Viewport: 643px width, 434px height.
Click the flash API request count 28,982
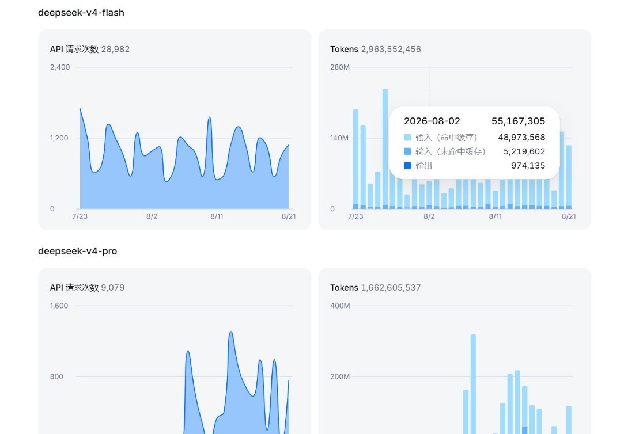tap(115, 49)
